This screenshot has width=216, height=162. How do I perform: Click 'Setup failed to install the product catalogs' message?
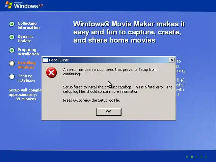click(118, 89)
